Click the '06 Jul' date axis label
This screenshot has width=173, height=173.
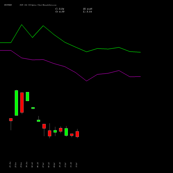coord(38,165)
